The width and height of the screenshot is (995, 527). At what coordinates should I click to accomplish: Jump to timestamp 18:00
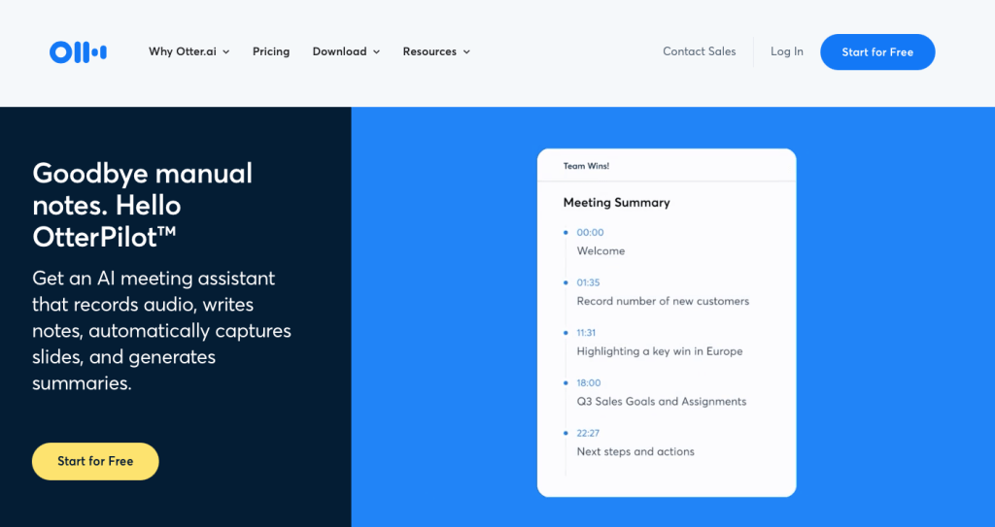[589, 382]
